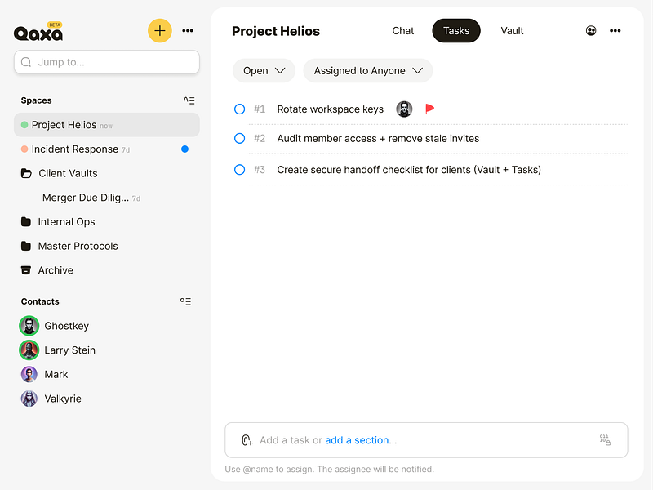Check off 'Audit member access' task

point(240,139)
